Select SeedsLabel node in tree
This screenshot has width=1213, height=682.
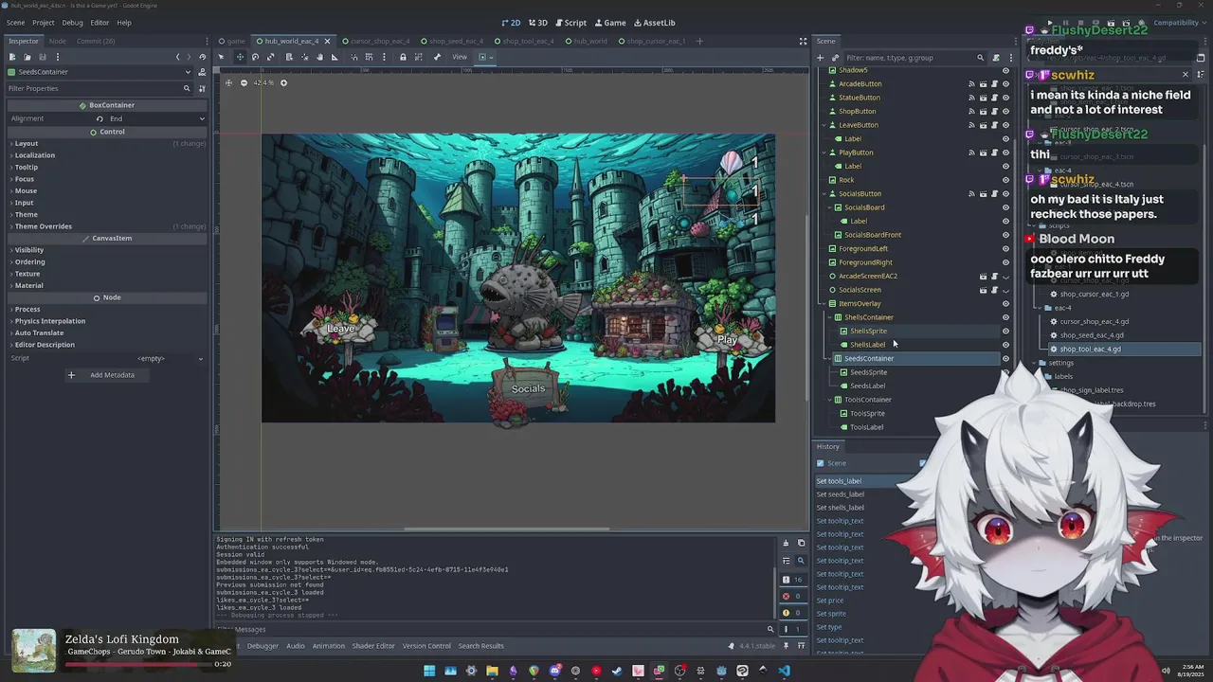click(x=867, y=386)
